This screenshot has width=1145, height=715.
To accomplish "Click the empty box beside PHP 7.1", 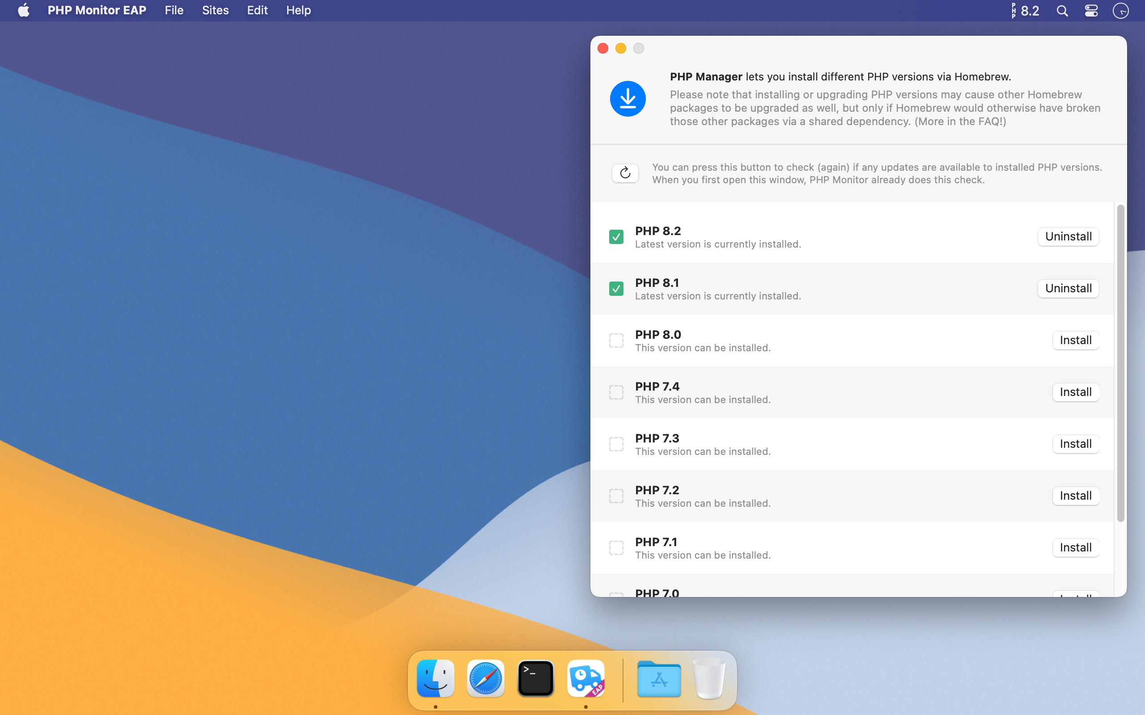I will click(616, 547).
